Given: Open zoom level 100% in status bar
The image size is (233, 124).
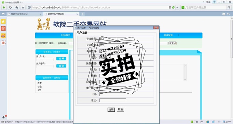Looking at the screenshot, I should click(227, 122).
